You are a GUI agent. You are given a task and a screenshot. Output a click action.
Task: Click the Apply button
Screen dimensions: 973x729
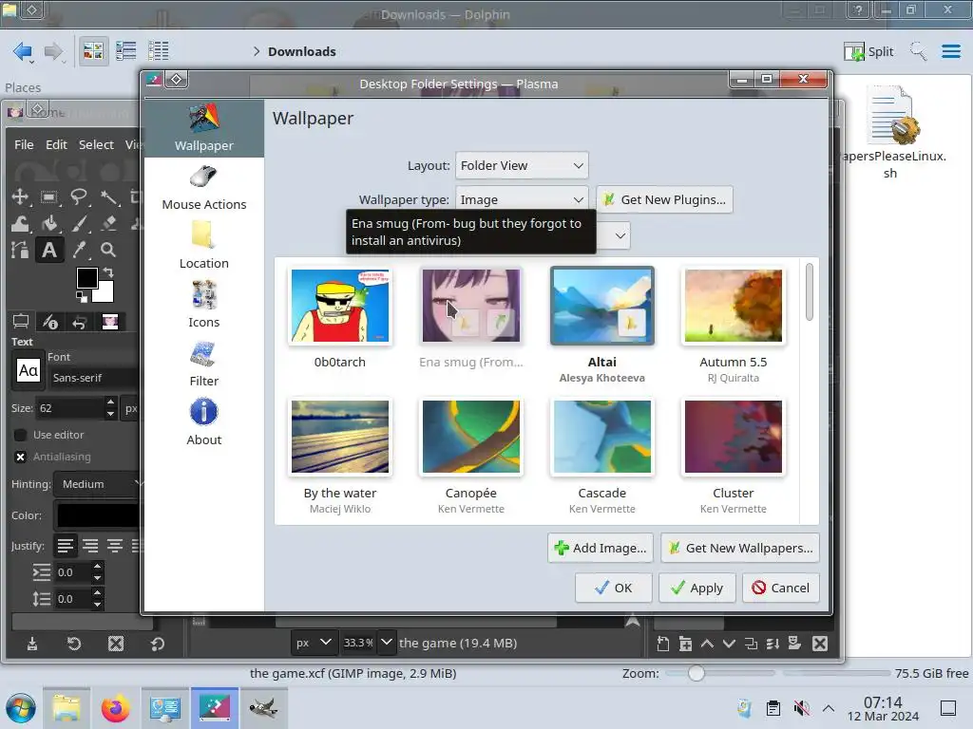696,588
